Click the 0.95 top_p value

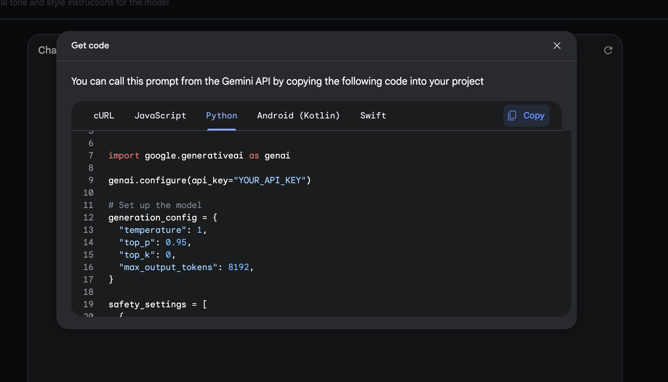[x=176, y=242]
